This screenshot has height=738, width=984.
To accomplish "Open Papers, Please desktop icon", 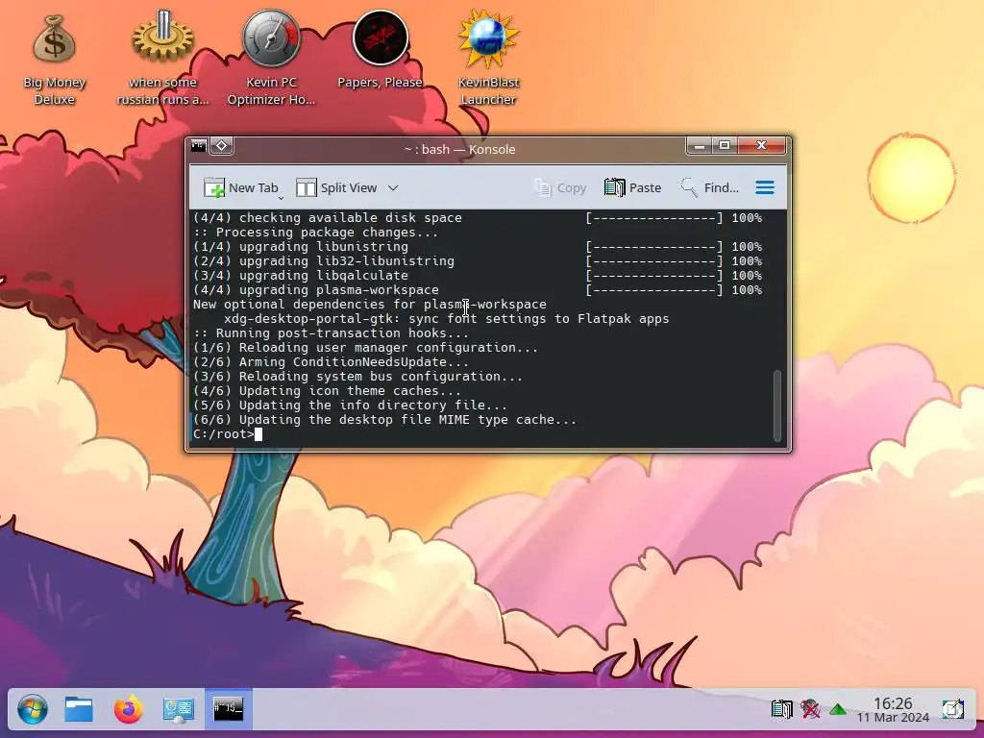I will (380, 50).
